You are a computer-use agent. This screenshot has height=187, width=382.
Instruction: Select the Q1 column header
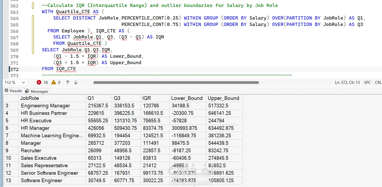(x=99, y=98)
